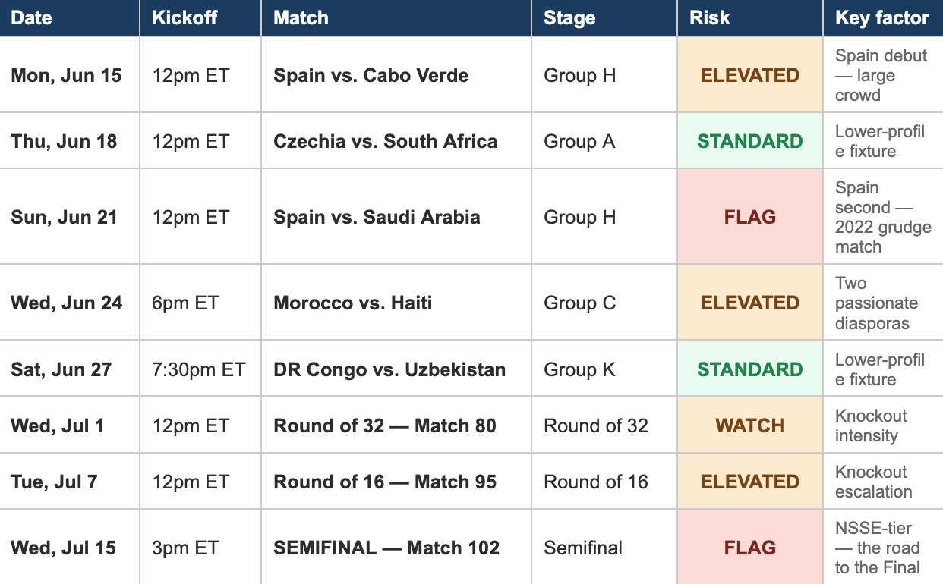The width and height of the screenshot is (943, 584).
Task: Click the Group K stage cell
Action: pyautogui.click(x=604, y=369)
